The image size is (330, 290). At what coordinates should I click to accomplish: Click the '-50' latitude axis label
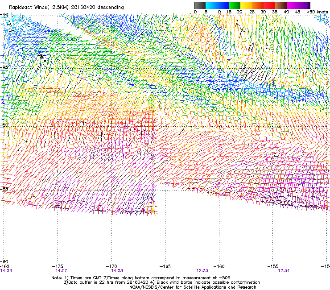(4, 125)
